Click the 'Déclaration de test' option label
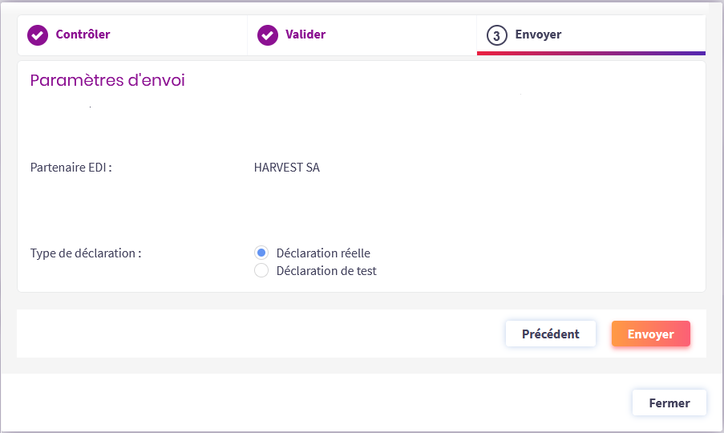 [x=326, y=271]
